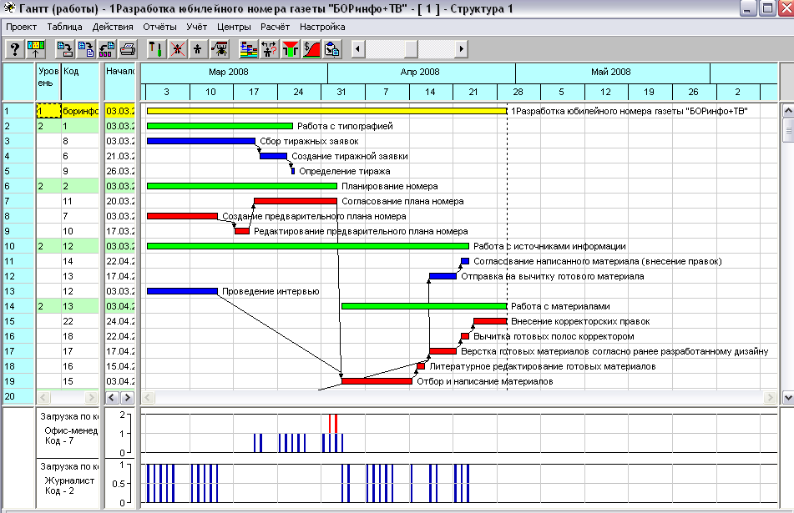Click the week 28 date header

click(x=518, y=92)
